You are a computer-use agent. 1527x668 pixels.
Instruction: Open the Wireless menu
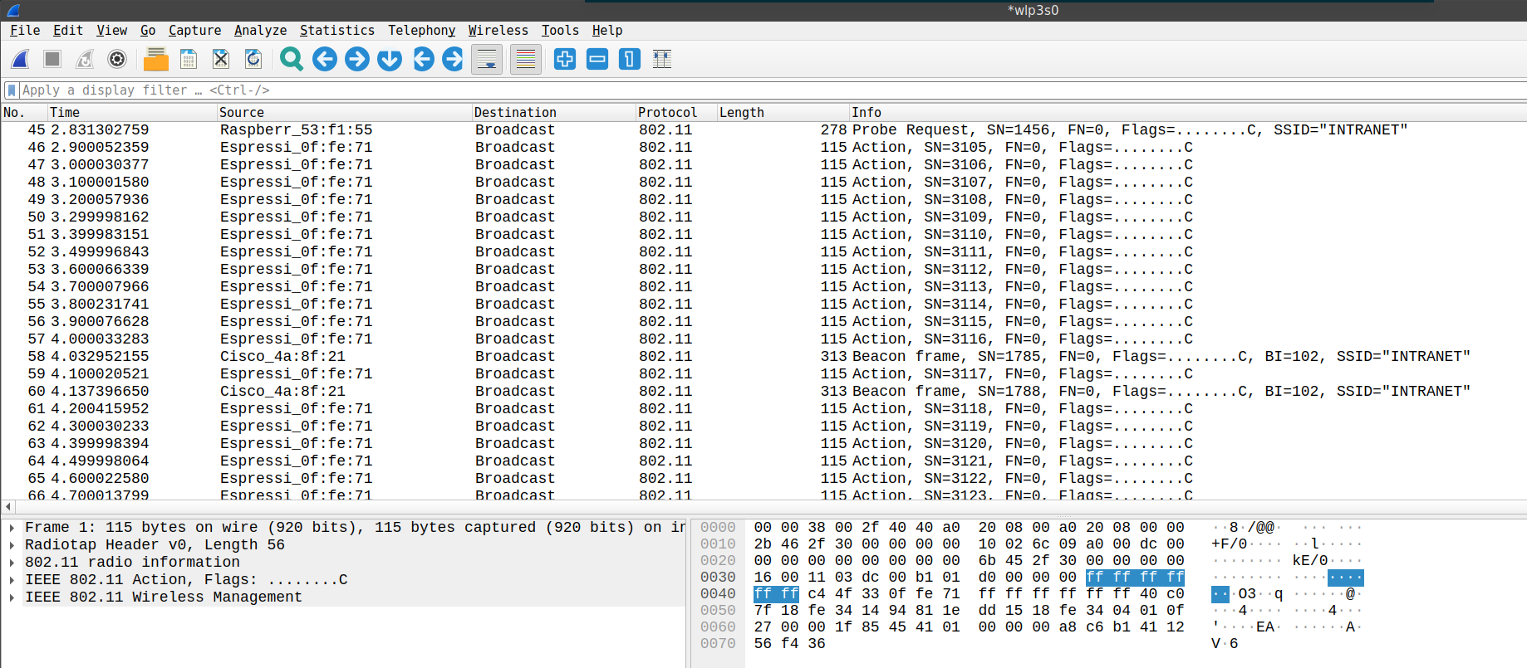click(x=498, y=30)
